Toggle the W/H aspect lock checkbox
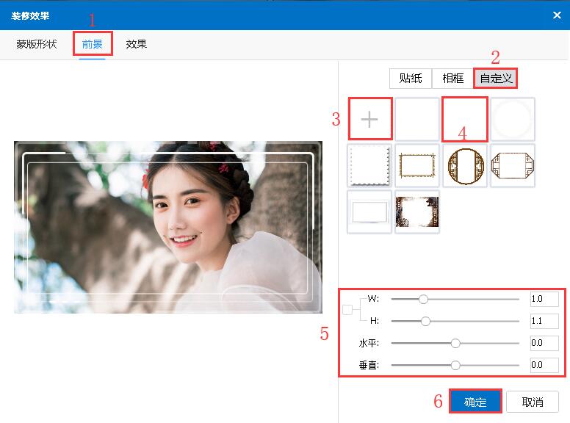570x423 pixels. pos(347,310)
